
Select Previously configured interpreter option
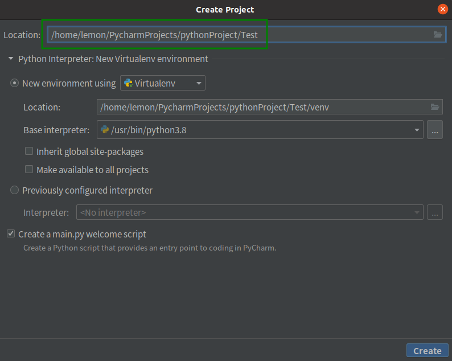(x=14, y=190)
